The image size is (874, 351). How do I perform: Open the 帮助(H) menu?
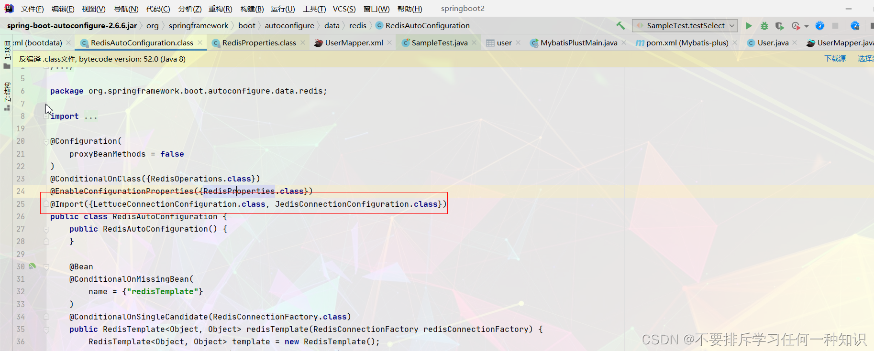point(410,9)
